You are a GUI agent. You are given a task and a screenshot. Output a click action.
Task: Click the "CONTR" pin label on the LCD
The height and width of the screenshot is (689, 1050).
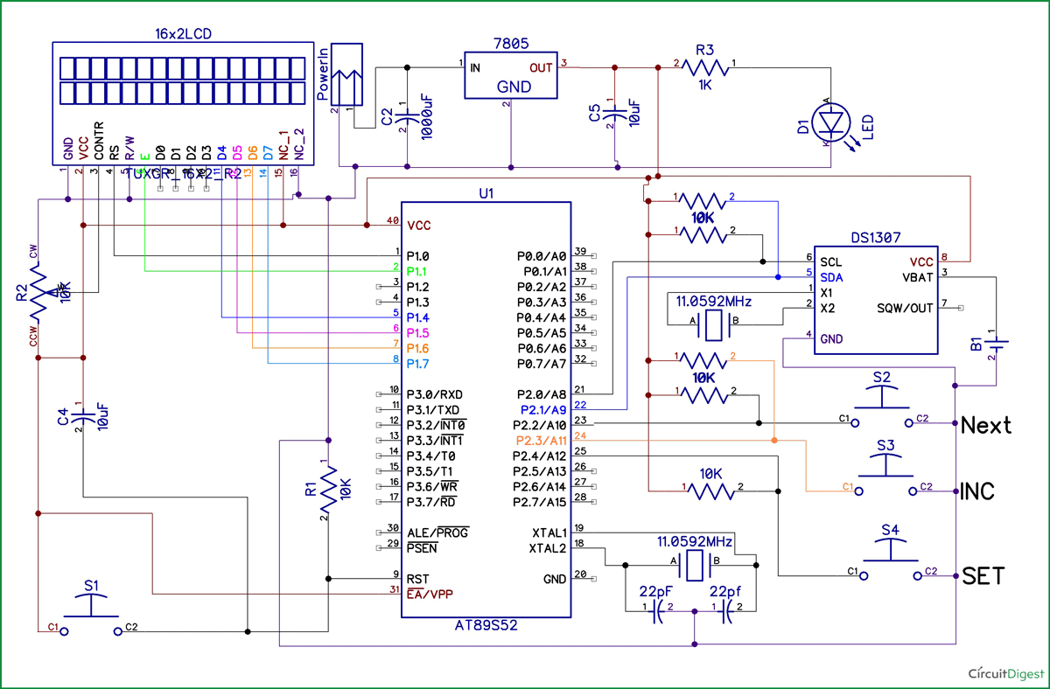click(x=99, y=141)
